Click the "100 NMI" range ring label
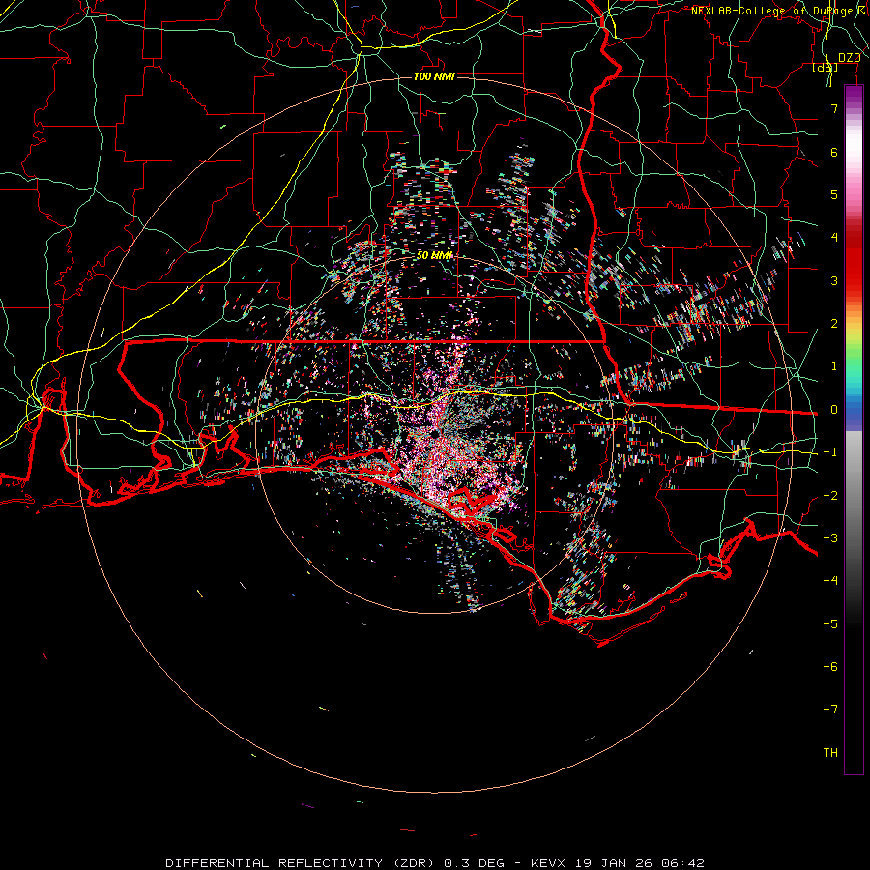Viewport: 870px width, 870px height. pyautogui.click(x=434, y=76)
